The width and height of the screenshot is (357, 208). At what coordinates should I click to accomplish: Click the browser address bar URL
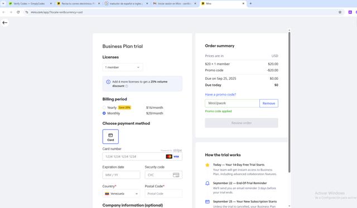57,12
